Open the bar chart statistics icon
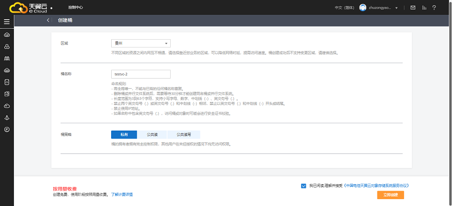 tap(424, 8)
